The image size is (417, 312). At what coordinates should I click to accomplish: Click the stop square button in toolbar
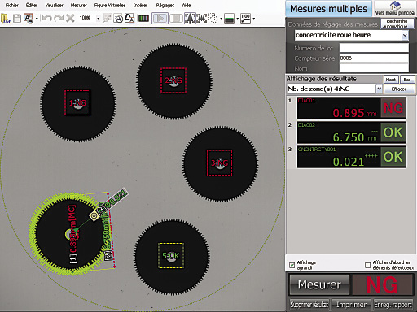pyautogui.click(x=176, y=19)
